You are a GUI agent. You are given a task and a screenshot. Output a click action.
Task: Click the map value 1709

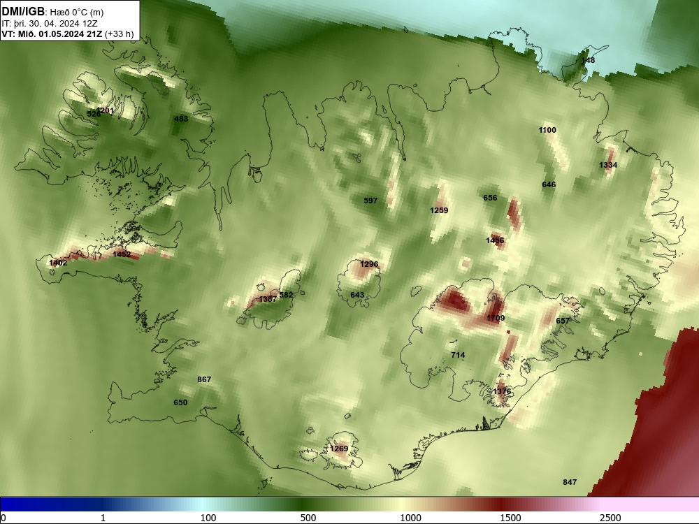click(x=496, y=318)
